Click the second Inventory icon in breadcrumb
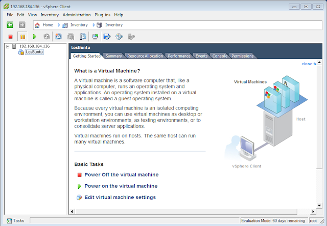The height and width of the screenshot is (226, 327). point(99,25)
